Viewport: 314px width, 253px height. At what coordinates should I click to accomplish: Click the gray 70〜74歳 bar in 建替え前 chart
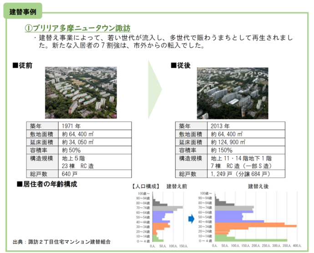(168, 208)
